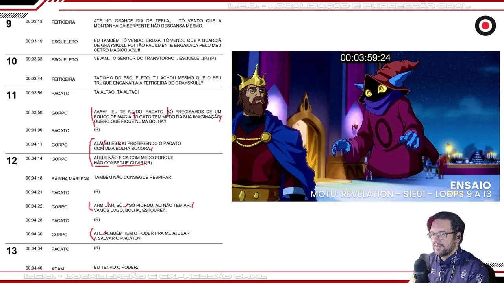Click the red record indicator icon
The height and width of the screenshot is (283, 504).
[x=485, y=26]
